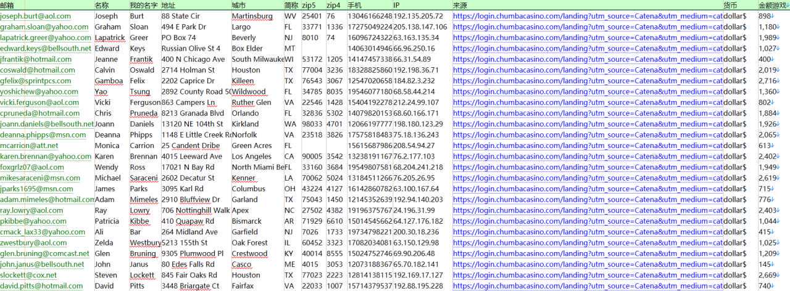Select the '80 Edes Falls Rd' address cell

point(188,264)
